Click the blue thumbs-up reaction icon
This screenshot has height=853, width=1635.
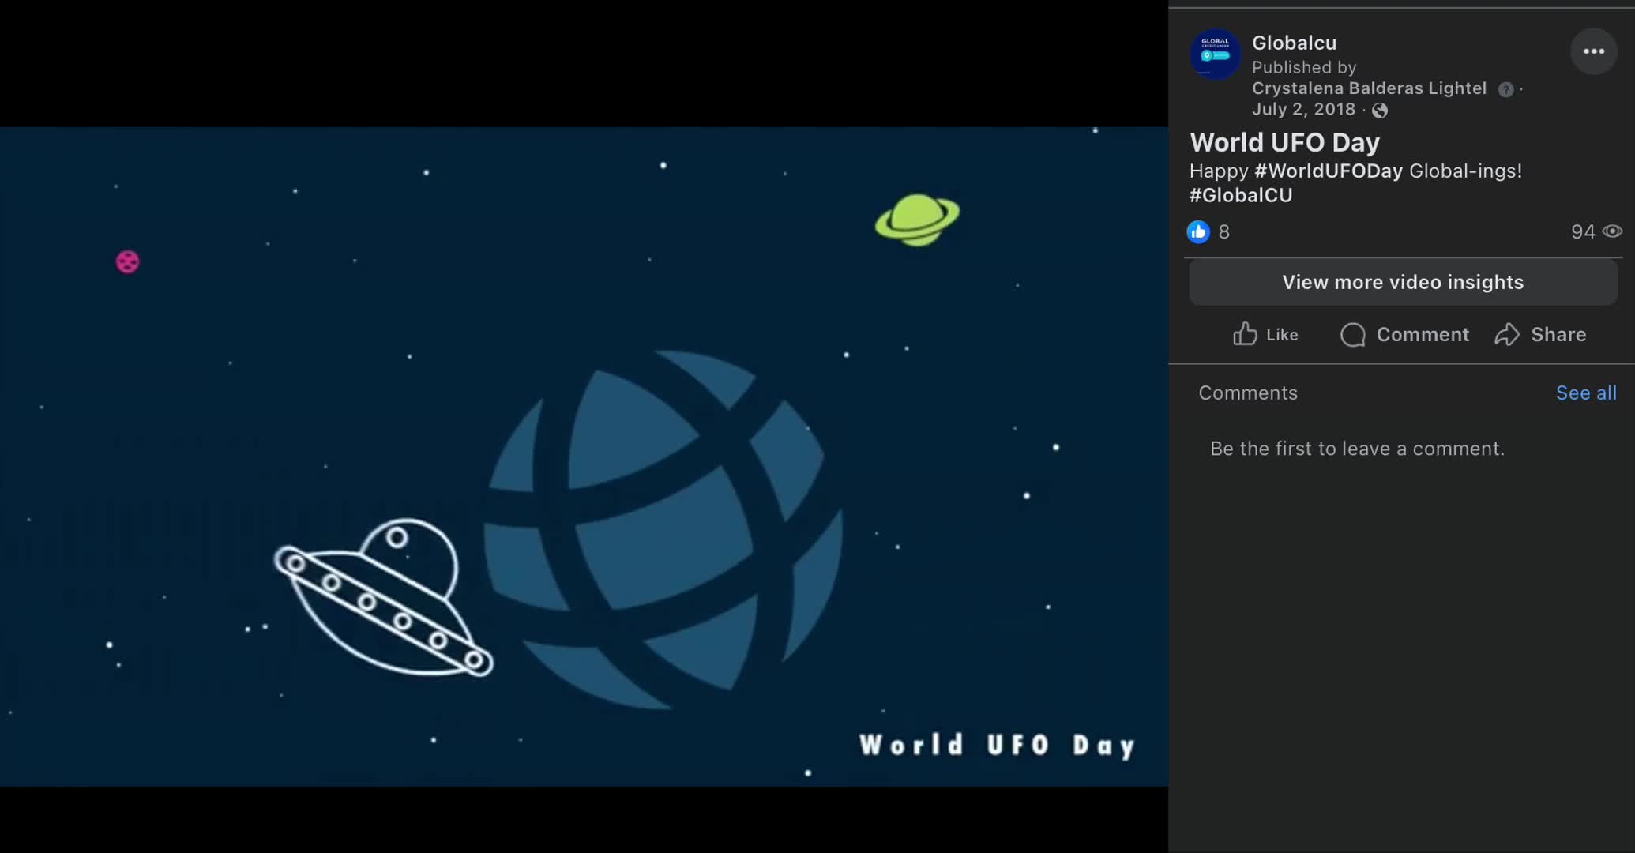point(1198,231)
